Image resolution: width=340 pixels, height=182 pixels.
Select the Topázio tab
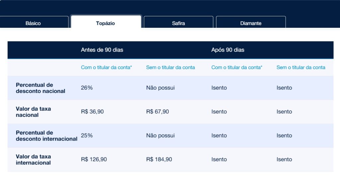[105, 23]
